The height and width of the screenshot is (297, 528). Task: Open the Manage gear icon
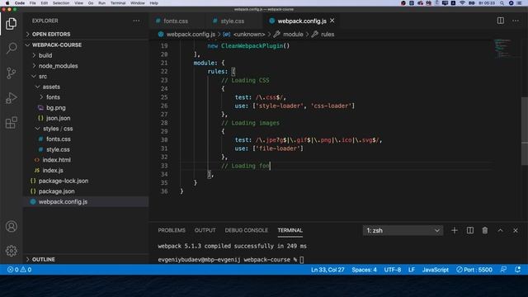11,251
